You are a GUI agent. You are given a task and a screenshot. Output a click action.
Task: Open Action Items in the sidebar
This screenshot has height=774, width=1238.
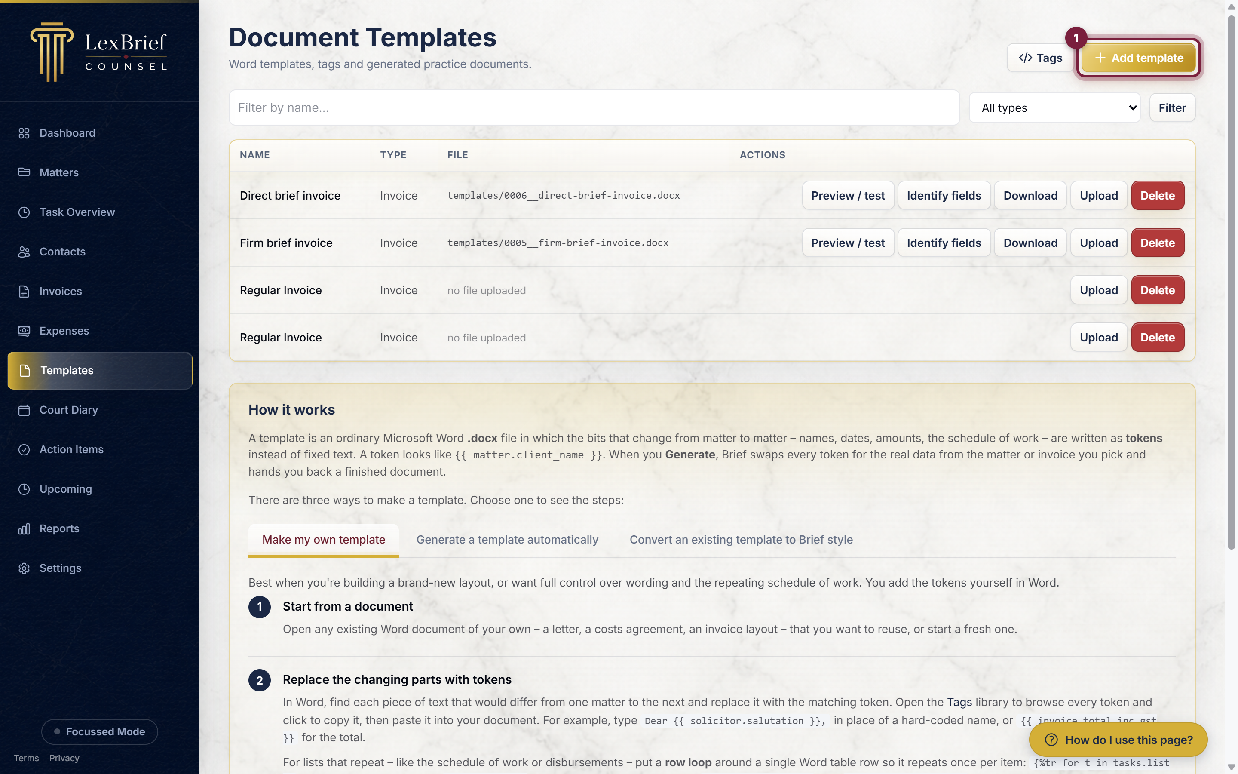pyautogui.click(x=100, y=449)
